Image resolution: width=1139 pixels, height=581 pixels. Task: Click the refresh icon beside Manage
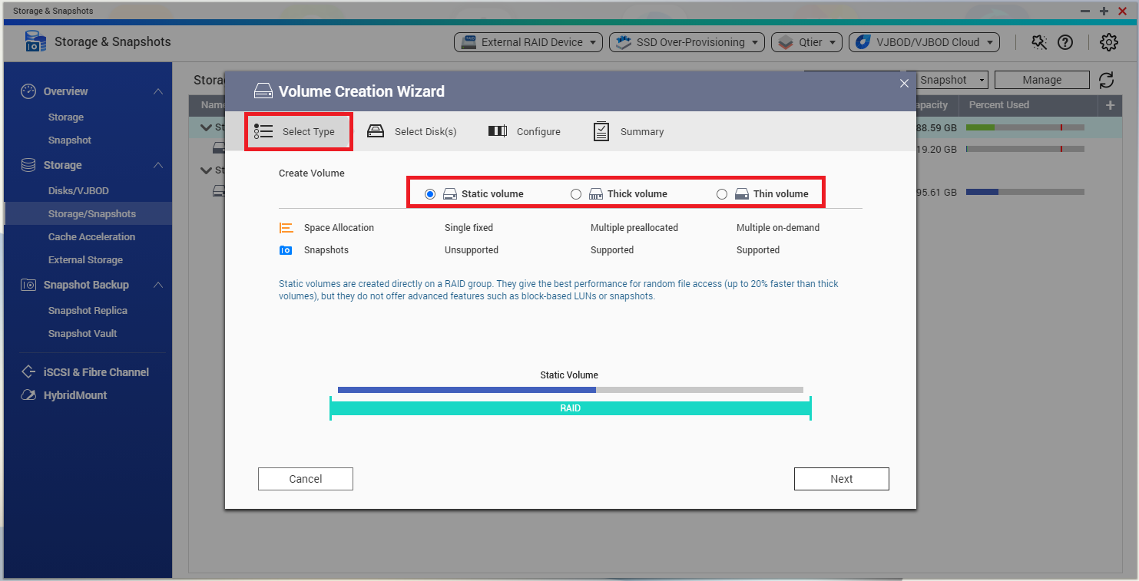click(1106, 80)
